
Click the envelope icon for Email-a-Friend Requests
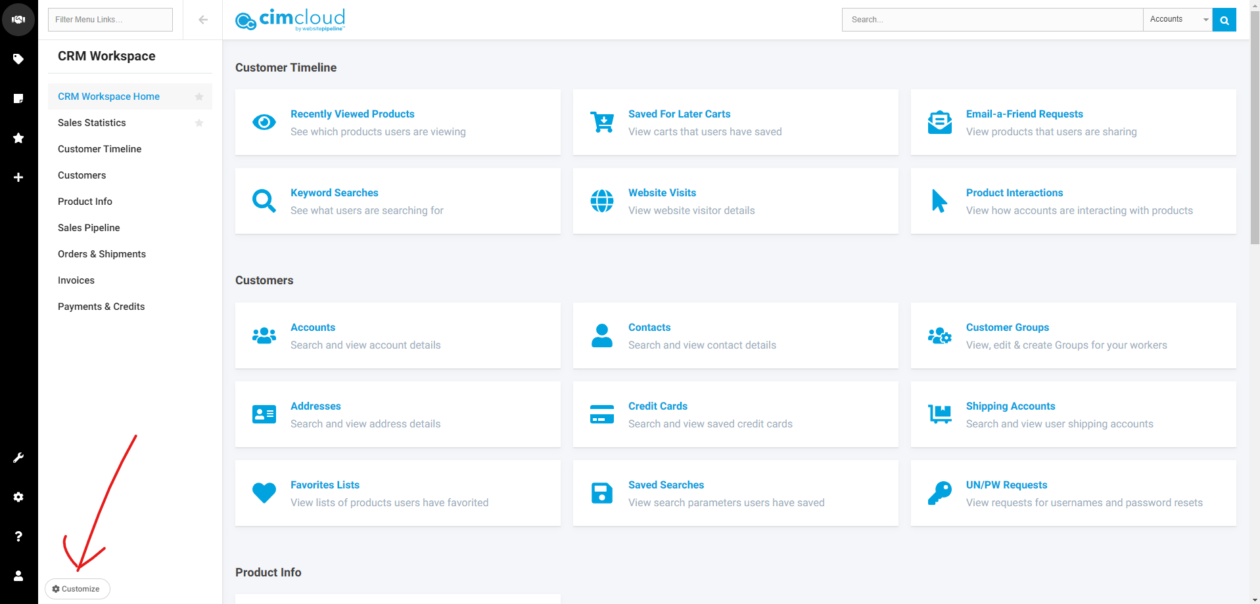[x=940, y=122]
